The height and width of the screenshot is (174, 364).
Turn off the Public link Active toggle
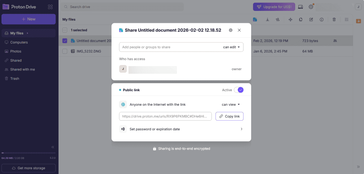(239, 90)
